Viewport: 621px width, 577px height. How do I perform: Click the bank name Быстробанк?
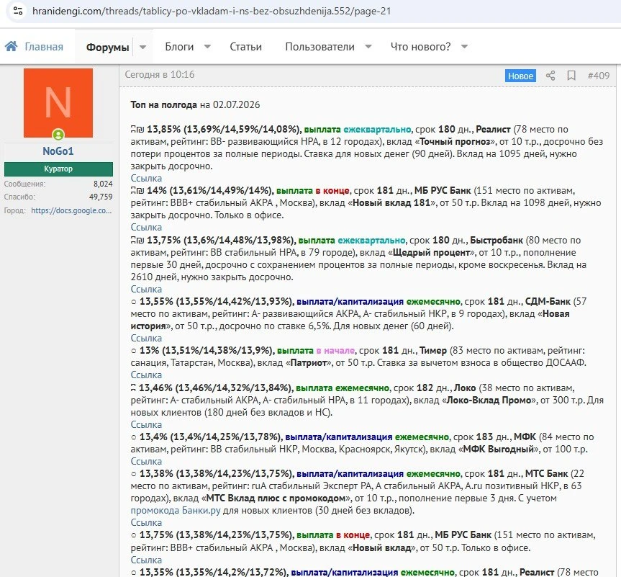[x=497, y=241]
